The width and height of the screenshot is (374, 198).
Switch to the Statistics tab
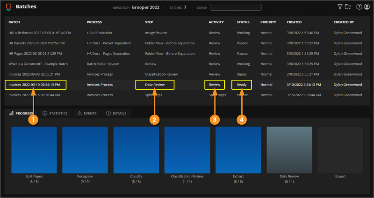pyautogui.click(x=55, y=113)
